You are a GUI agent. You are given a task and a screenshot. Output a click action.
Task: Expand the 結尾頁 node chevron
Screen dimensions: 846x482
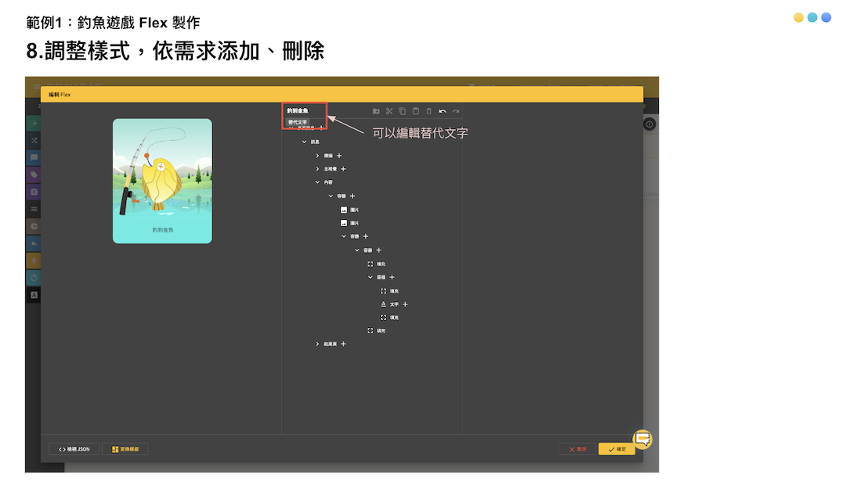point(317,344)
